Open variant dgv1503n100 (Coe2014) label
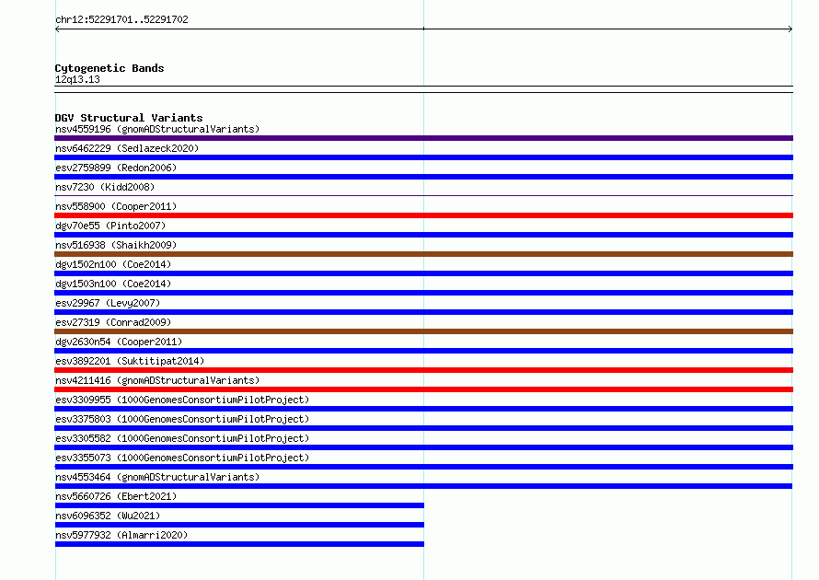Viewport: 819px width, 580px height. coord(113,284)
